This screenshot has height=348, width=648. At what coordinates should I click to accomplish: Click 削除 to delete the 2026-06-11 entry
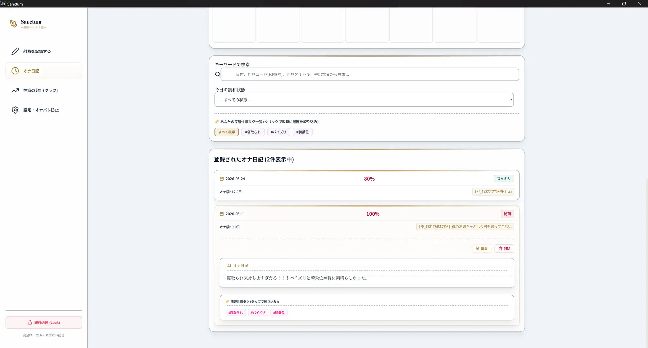(x=504, y=248)
